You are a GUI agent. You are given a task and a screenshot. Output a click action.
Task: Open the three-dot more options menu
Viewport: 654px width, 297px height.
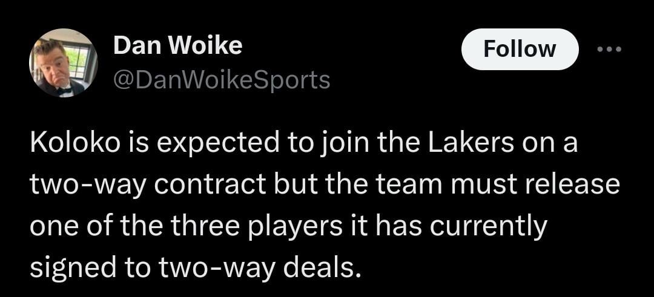click(x=609, y=49)
